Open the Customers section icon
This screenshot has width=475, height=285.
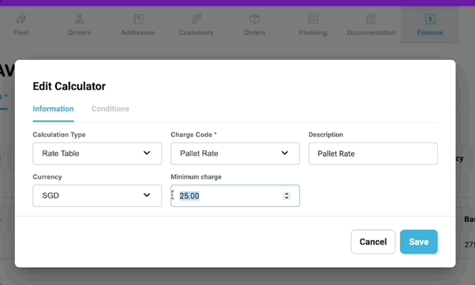196,19
